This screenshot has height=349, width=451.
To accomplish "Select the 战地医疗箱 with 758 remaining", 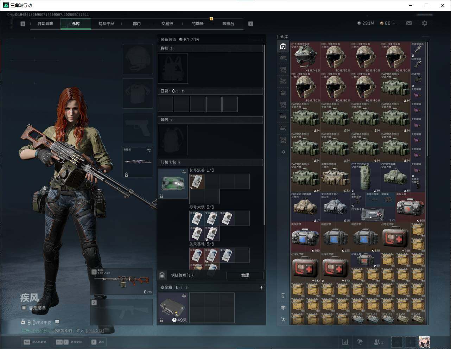I will [395, 237].
